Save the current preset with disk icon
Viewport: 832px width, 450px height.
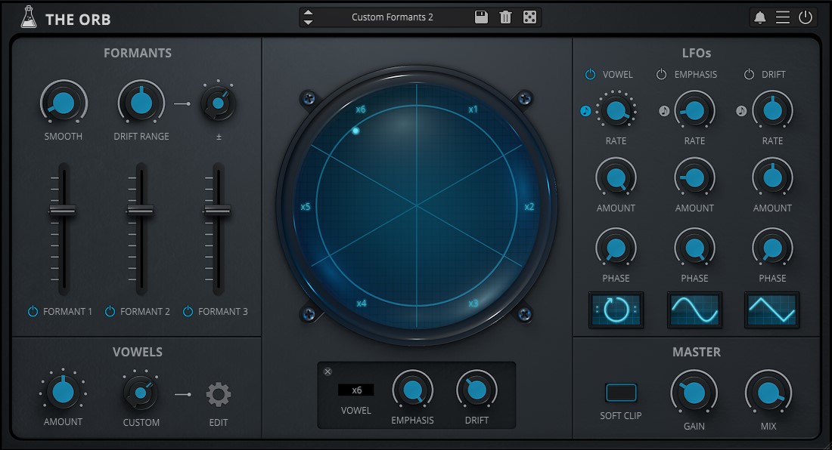click(481, 17)
